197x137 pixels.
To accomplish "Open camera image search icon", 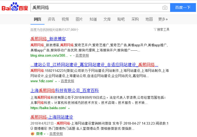I will [165, 7].
